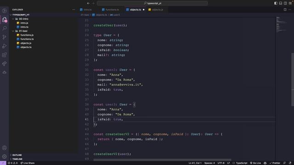Select objects.ts in the explorer

pyautogui.click(x=26, y=47)
